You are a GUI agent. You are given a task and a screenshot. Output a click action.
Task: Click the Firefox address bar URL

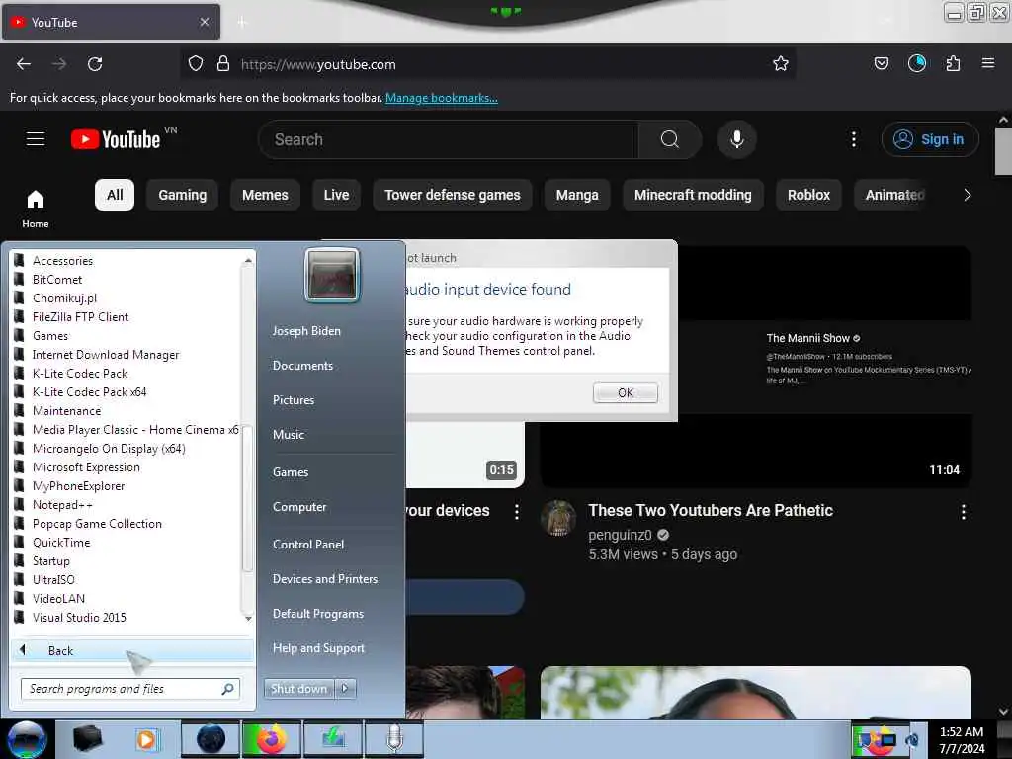318,64
